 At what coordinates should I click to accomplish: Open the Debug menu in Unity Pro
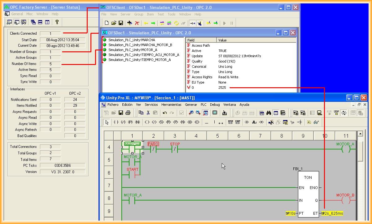click(x=215, y=105)
